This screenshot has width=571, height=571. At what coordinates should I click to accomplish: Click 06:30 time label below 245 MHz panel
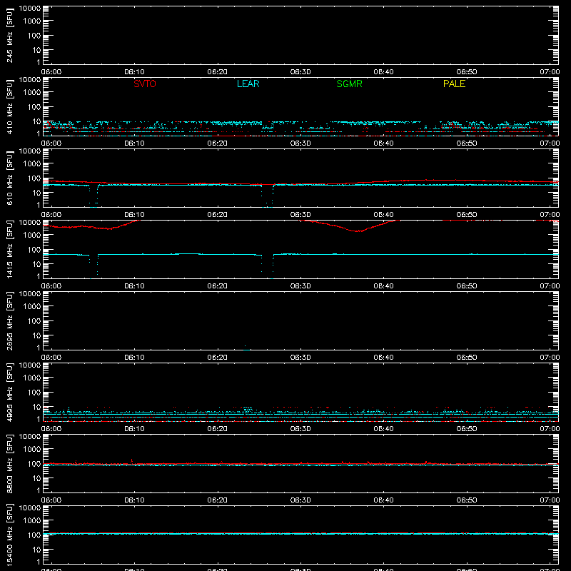(300, 72)
